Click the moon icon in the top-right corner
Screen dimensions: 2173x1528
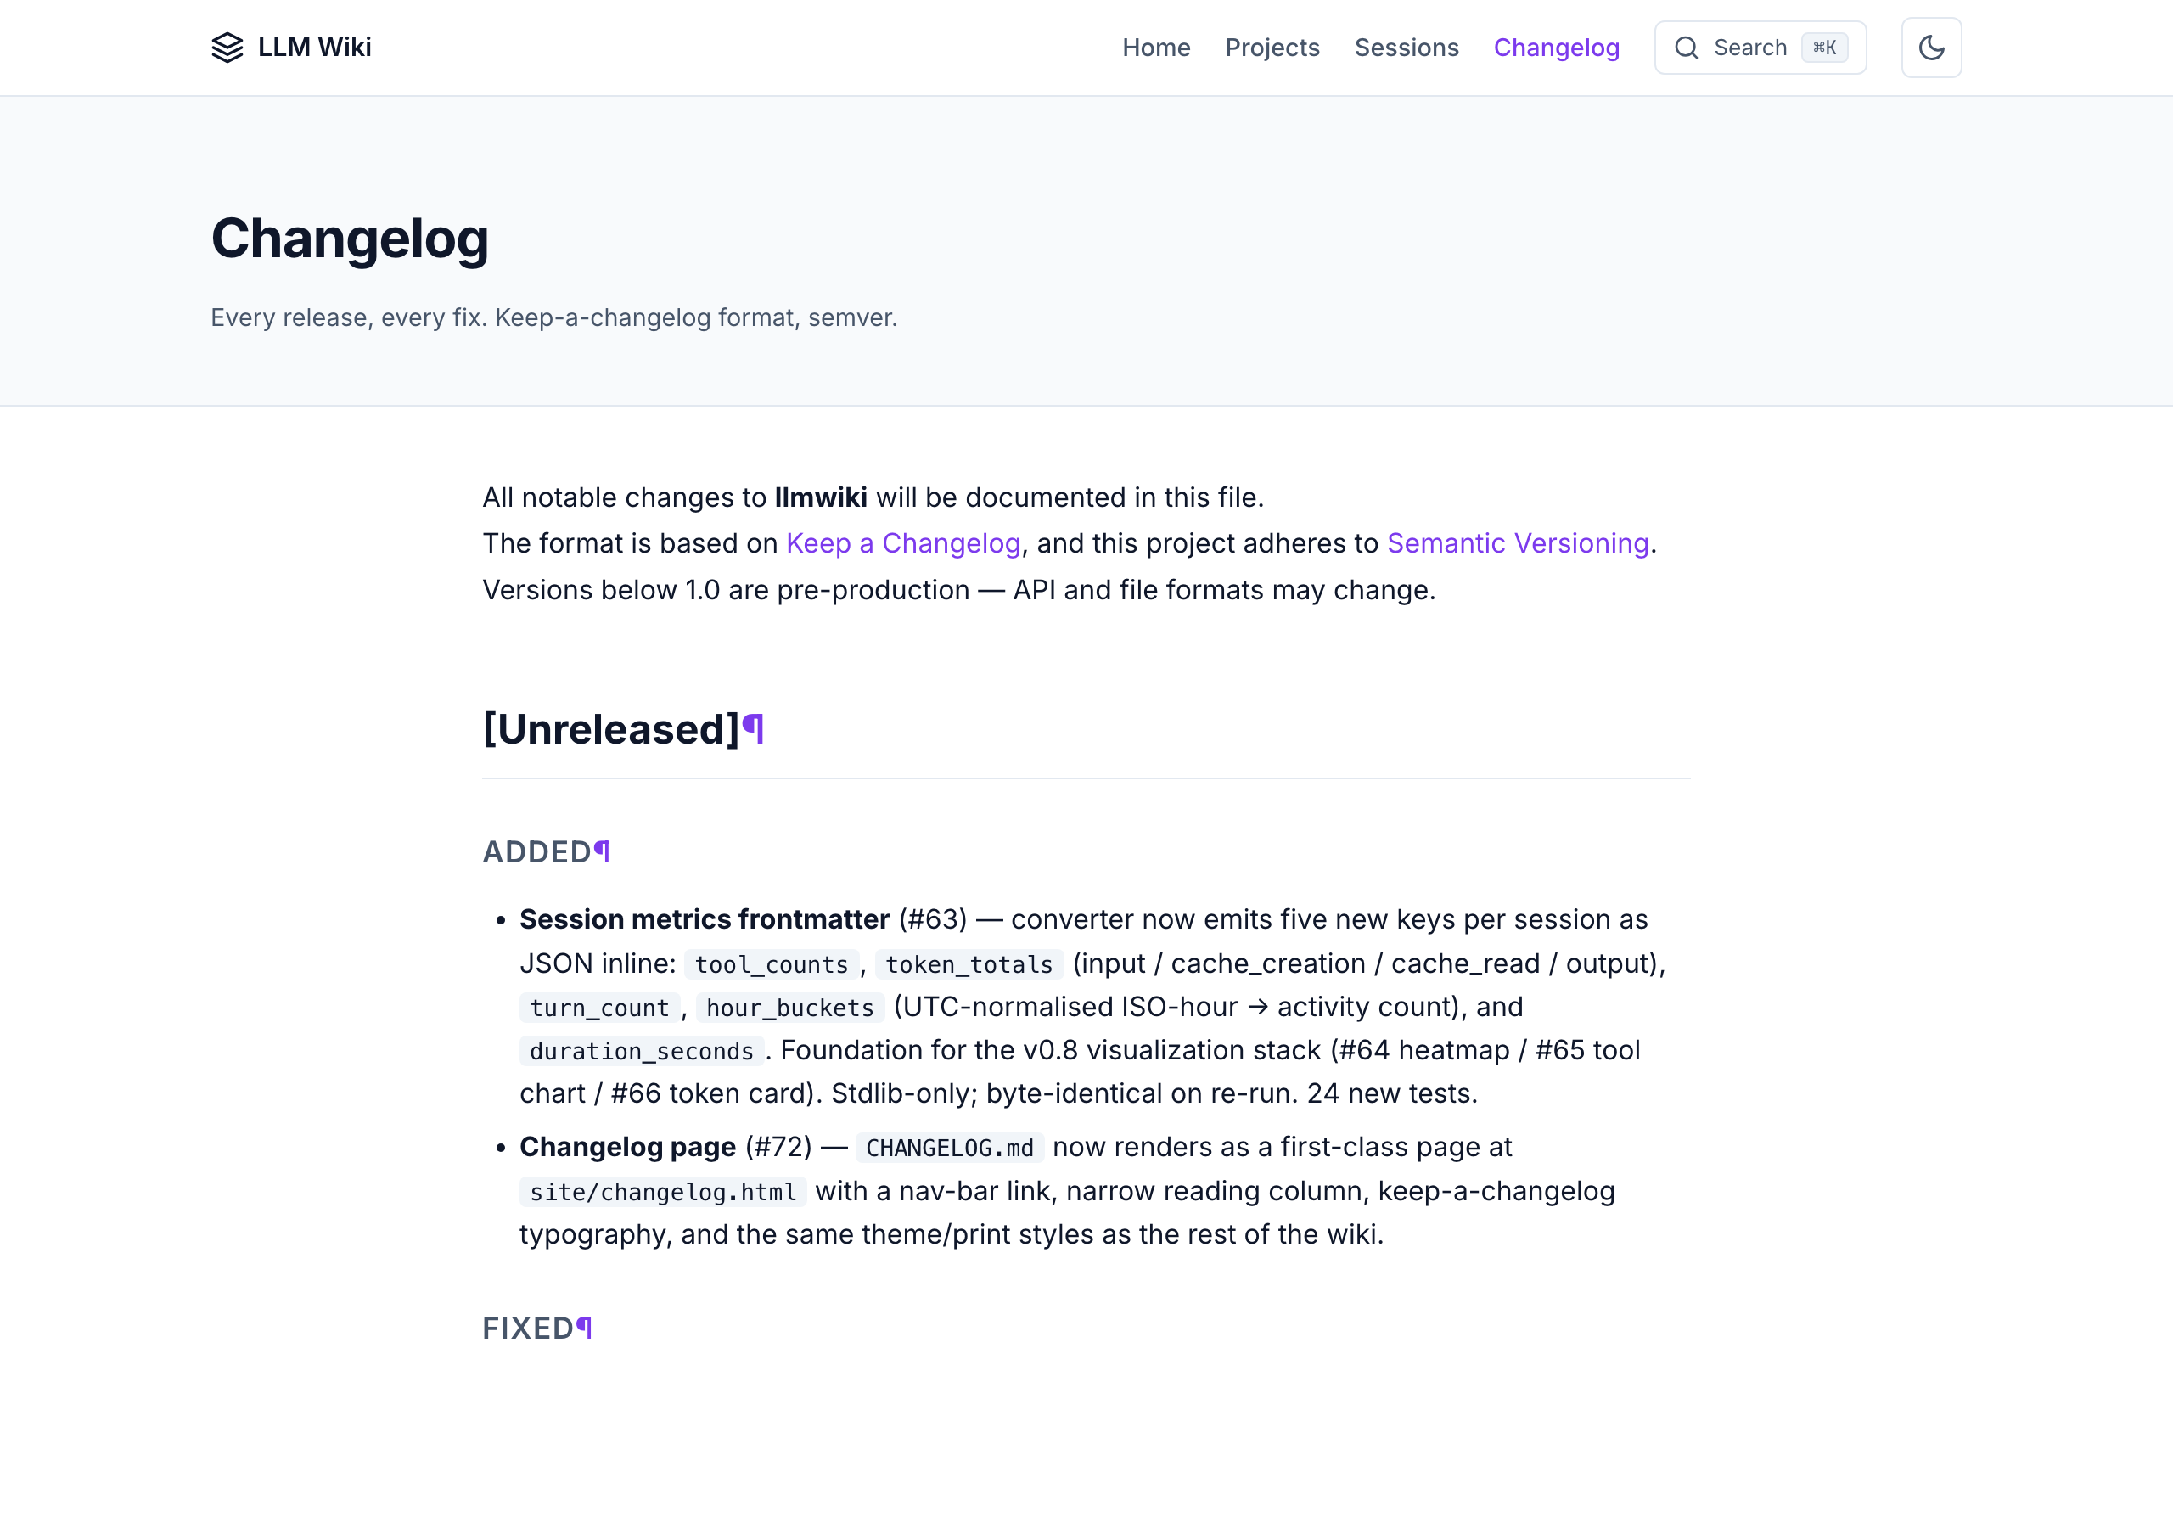click(x=1931, y=48)
